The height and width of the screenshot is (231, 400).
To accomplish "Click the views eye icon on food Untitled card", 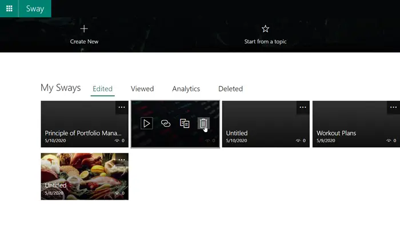I will coord(117,193).
